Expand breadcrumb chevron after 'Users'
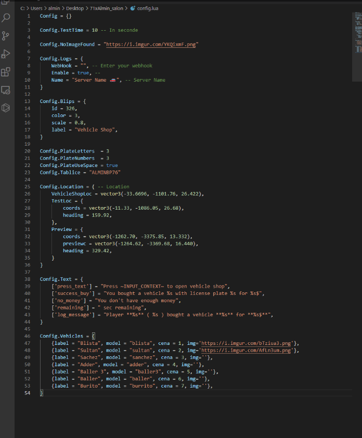This screenshot has width=362, height=438. pos(45,8)
